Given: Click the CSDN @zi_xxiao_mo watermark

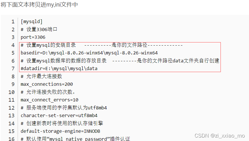Looking at the screenshot, I should [220, 136].
